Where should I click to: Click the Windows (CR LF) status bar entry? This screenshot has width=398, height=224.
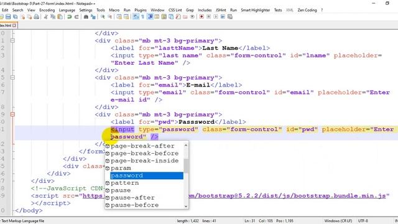338,221
